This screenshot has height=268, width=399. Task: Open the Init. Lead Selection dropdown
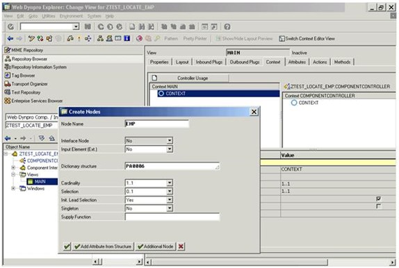pos(170,200)
